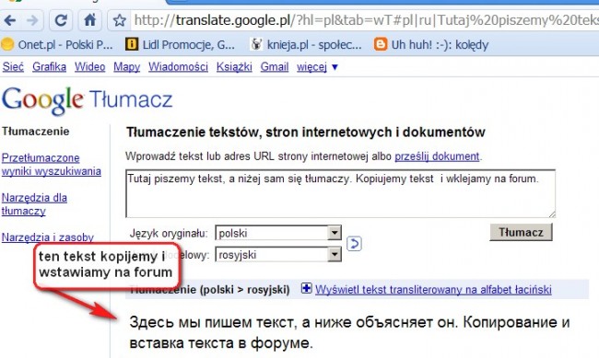The image size is (599, 358).
Task: Open Przetłumaczone wyniki wyszukiwania link
Action: tap(52, 165)
